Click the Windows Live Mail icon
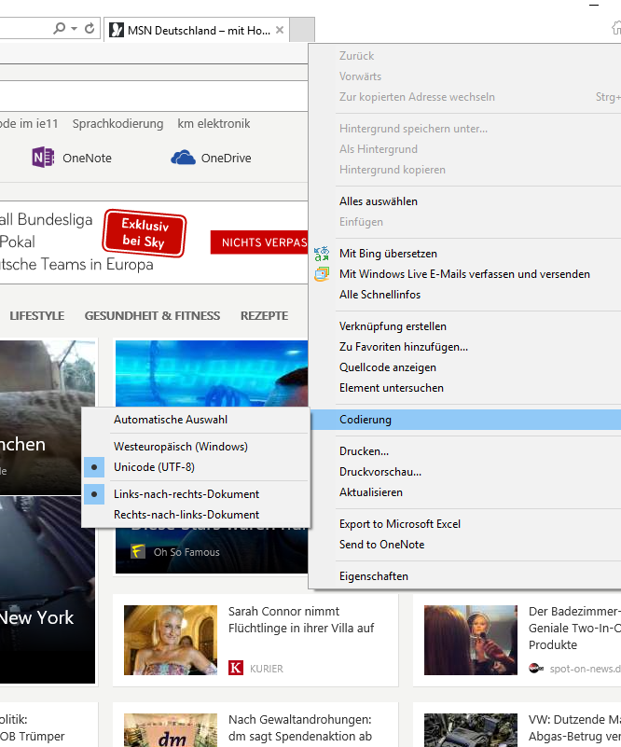 [x=322, y=274]
